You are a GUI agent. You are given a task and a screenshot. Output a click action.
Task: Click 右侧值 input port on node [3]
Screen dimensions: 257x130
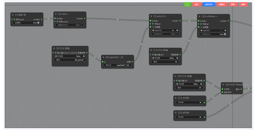151,27
